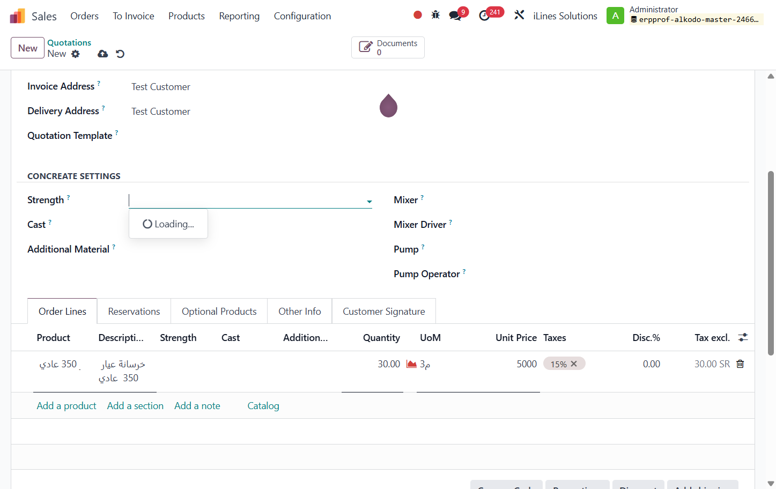Click the Disc.% value 0.00
Screen dimensions: 776x489
click(652, 364)
